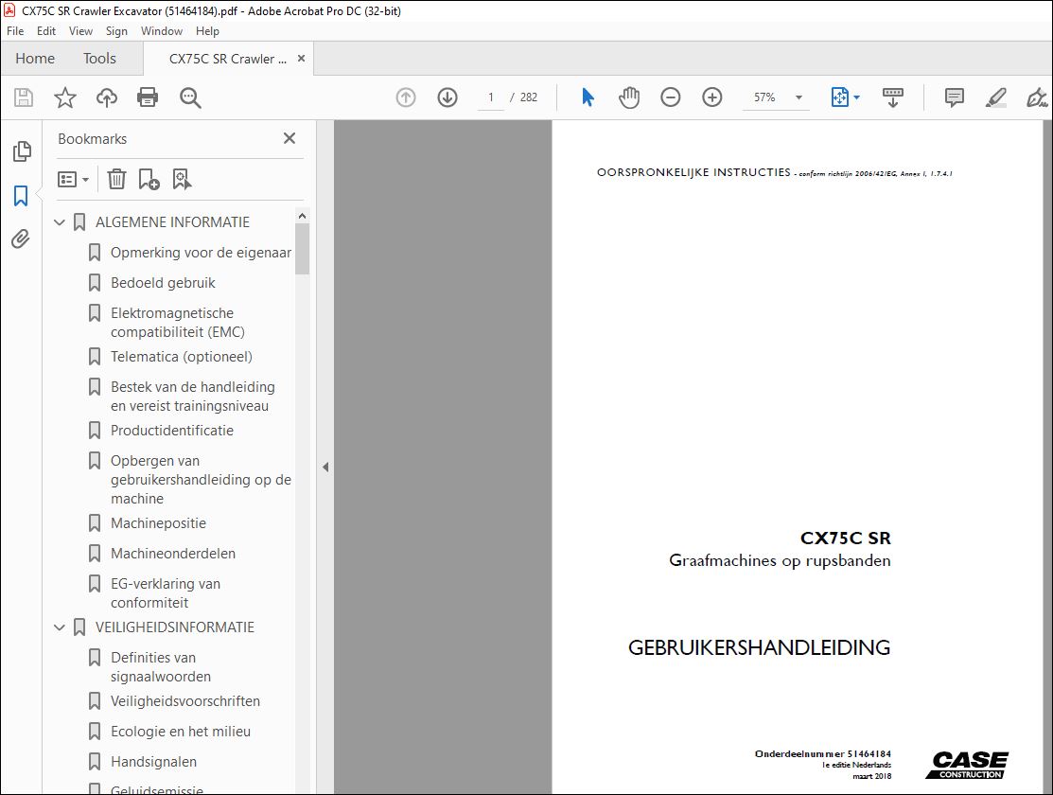This screenshot has width=1053, height=795.
Task: Close the Bookmarks panel
Action: point(290,138)
